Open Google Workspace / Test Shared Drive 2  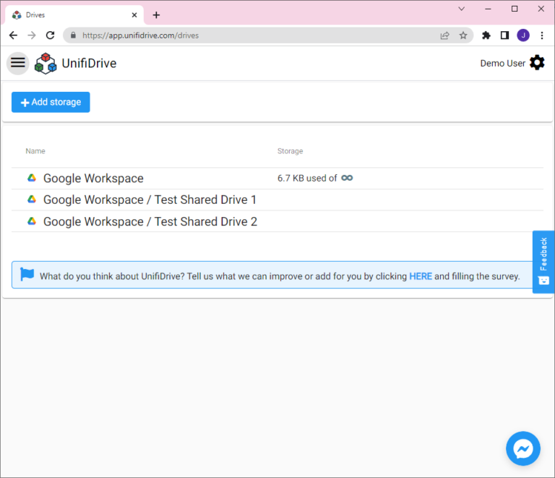coord(150,222)
